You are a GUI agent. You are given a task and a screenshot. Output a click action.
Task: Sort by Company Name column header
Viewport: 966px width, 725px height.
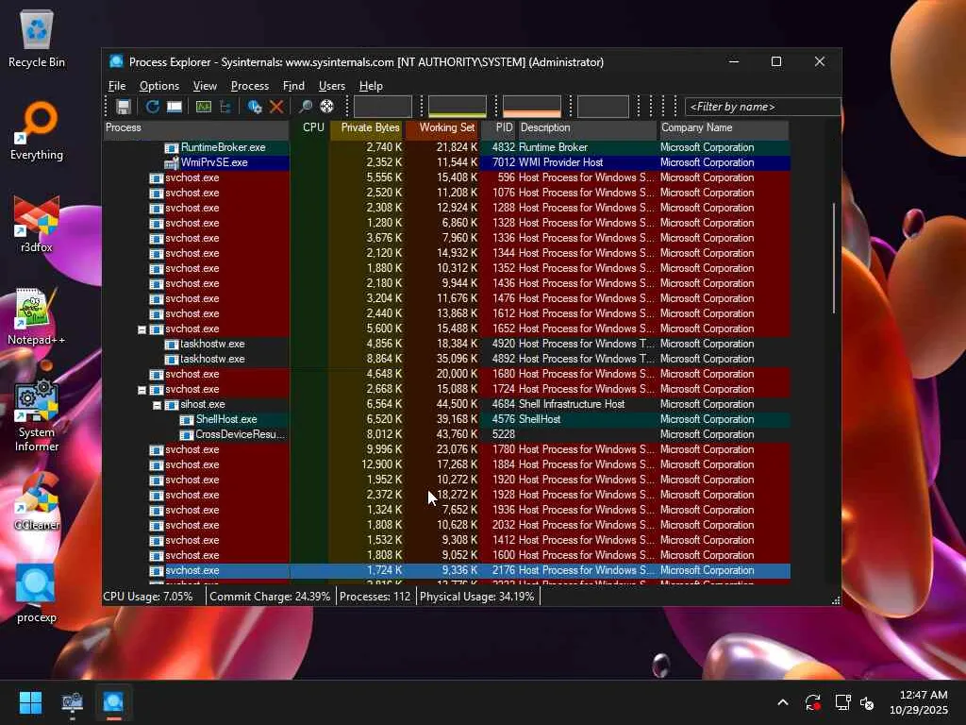point(724,127)
